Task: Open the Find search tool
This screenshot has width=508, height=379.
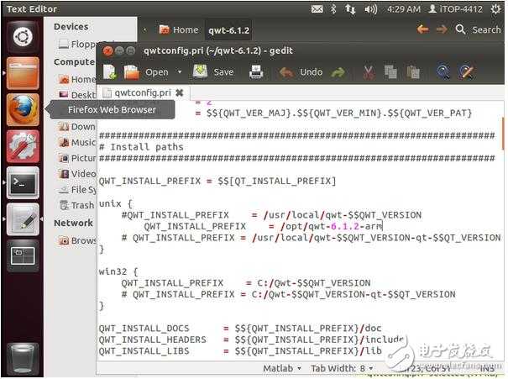Action: [443, 72]
